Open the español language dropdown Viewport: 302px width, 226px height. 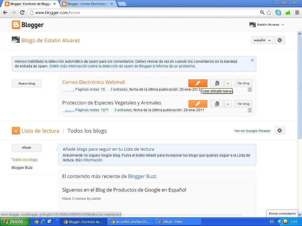point(262,40)
